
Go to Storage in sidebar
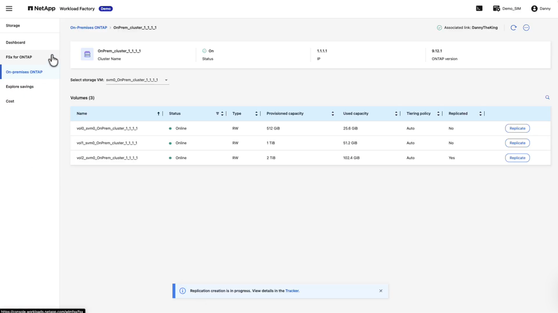tap(13, 26)
